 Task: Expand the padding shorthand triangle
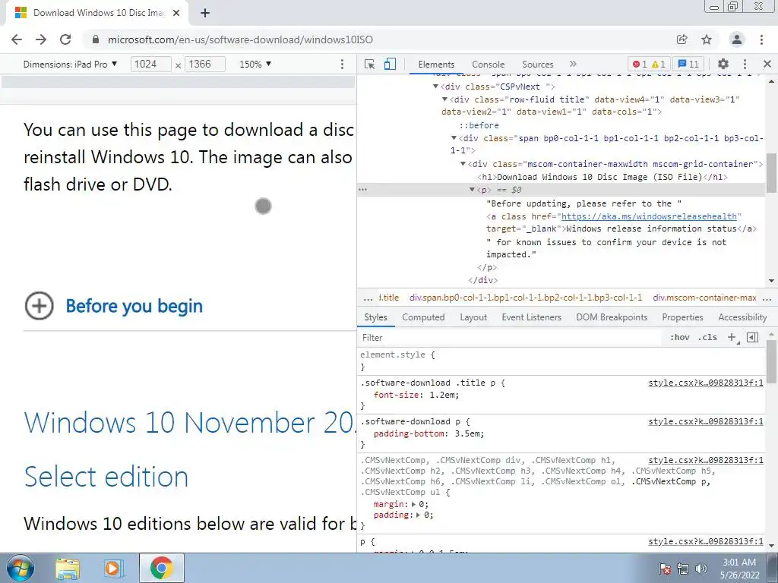[x=419, y=515]
